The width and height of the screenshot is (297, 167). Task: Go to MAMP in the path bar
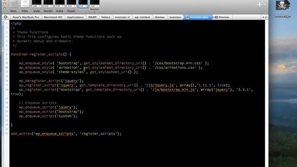coord(92,17)
